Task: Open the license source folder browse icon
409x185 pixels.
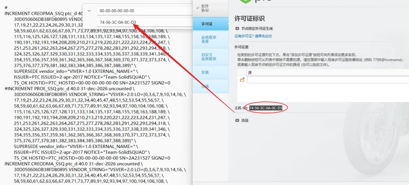Action: (x=242, y=80)
